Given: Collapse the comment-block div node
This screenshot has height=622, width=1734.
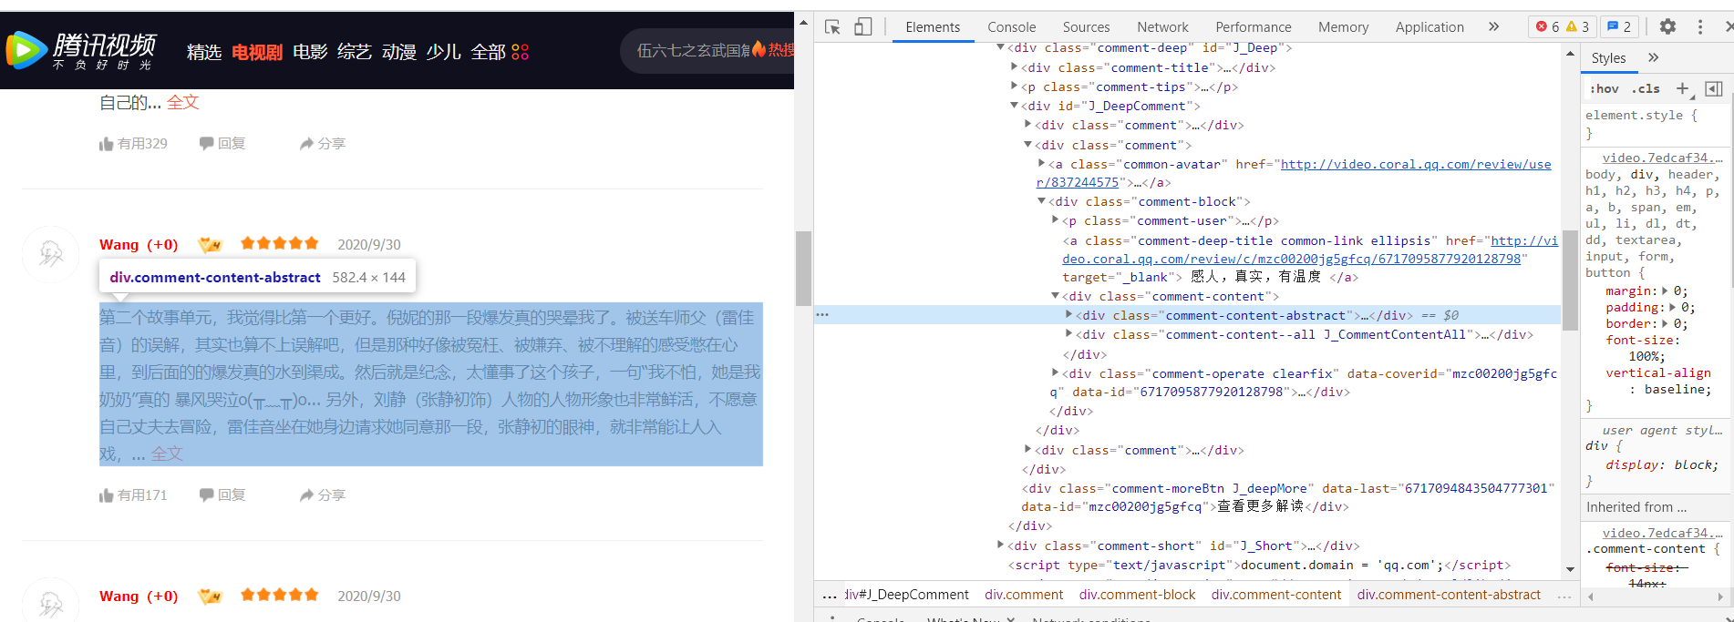Looking at the screenshot, I should [x=1041, y=201].
